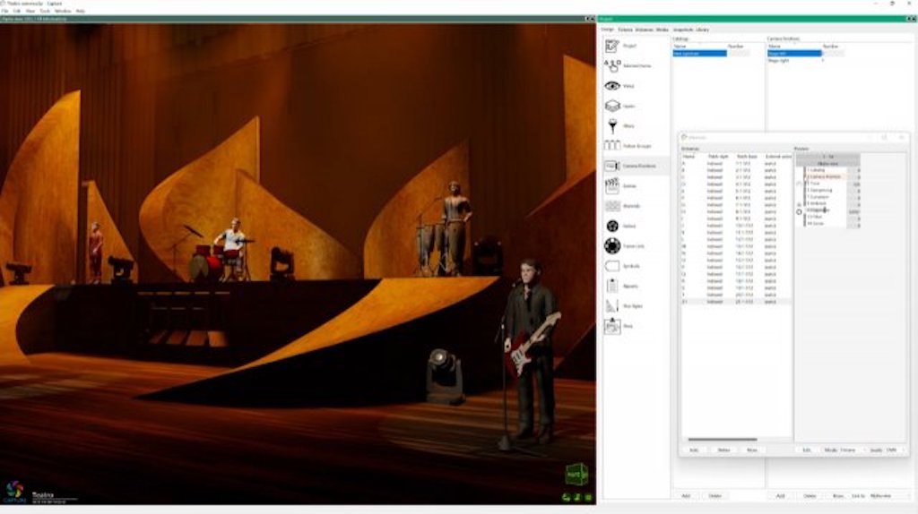Open the Mode dropdown in Universes dialog
The height and width of the screenshot is (514, 918).
[x=847, y=450]
